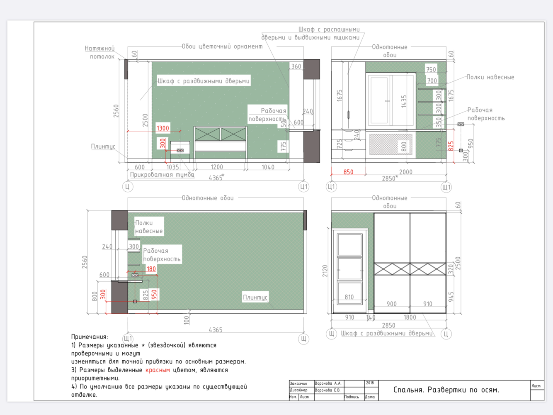Click the 'Прикроватная тумба' label
Image resolution: width=553 pixels, height=415 pixels.
tap(162, 175)
